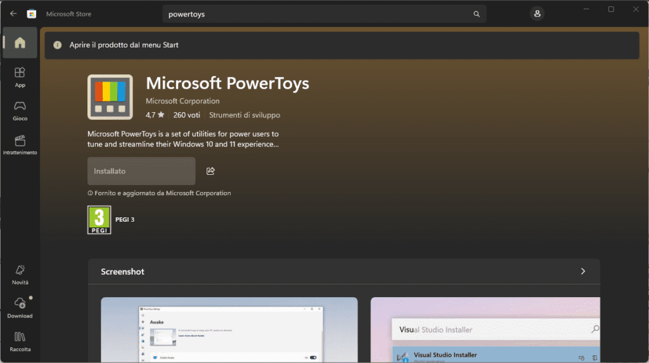Screen dimensions: 649x363
Task: Open Raccolta library in sidebar
Action: tap(20, 341)
